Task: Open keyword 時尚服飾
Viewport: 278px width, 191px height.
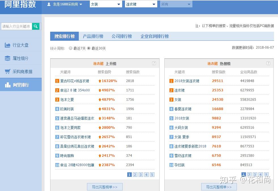Action: pos(67,156)
